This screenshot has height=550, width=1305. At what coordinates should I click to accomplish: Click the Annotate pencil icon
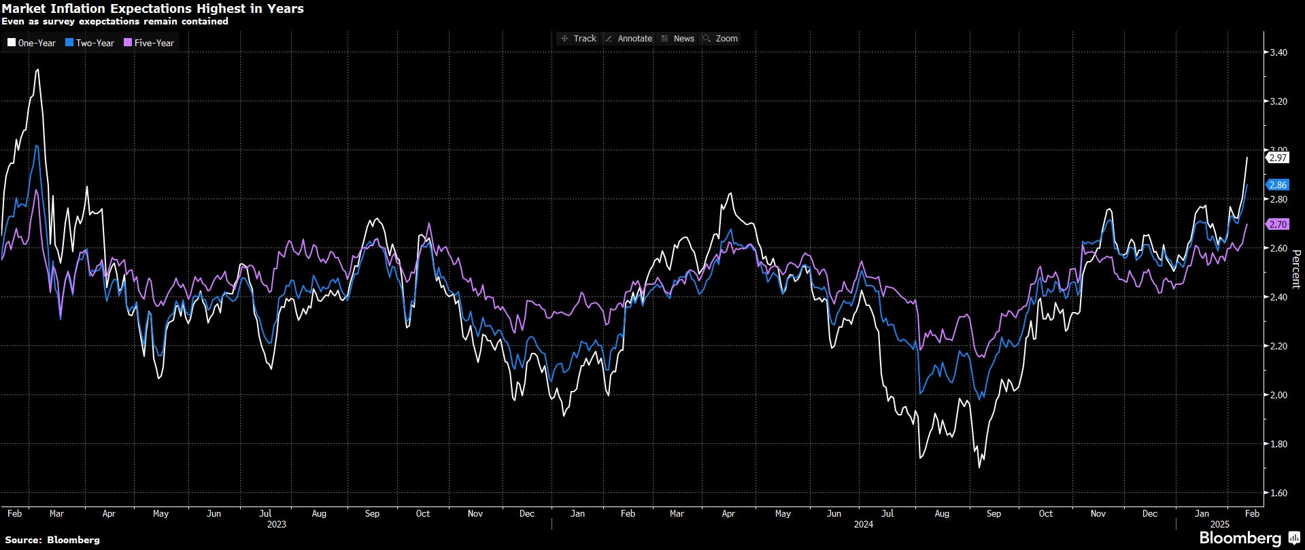click(x=609, y=39)
